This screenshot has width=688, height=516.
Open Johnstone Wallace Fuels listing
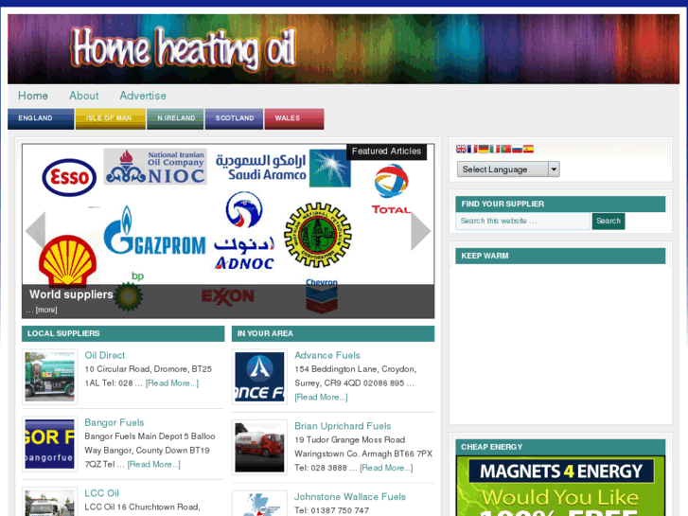click(x=350, y=497)
